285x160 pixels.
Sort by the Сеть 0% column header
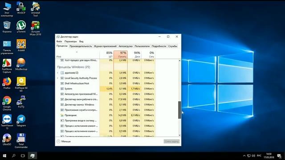tap(148, 54)
